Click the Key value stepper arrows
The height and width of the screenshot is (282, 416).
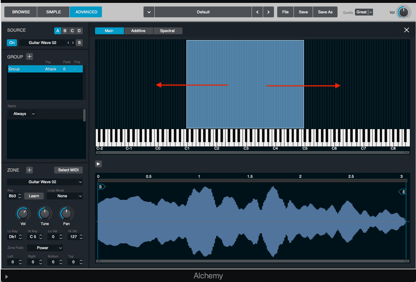[x=20, y=196]
